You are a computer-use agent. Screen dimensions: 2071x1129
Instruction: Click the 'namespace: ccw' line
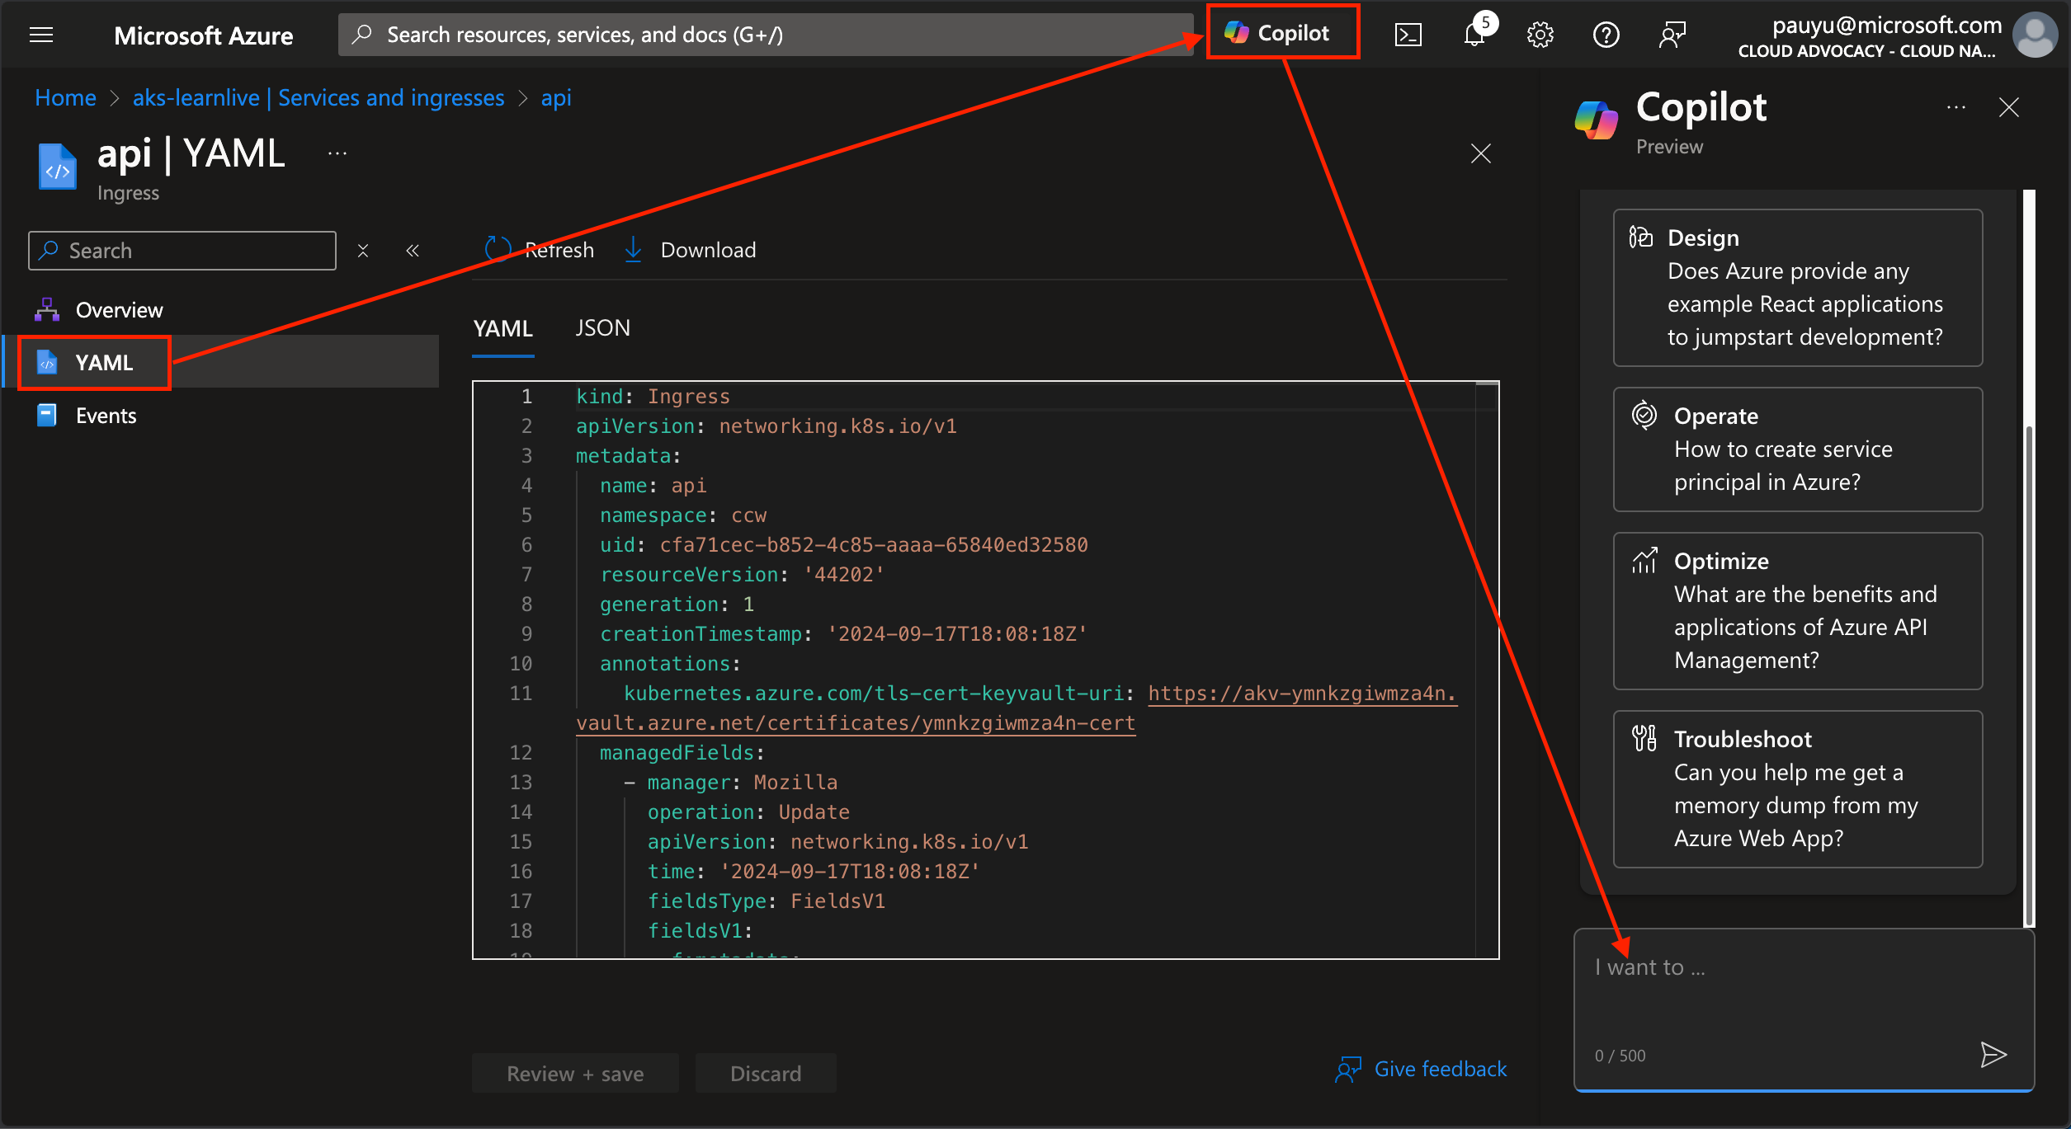coord(683,515)
